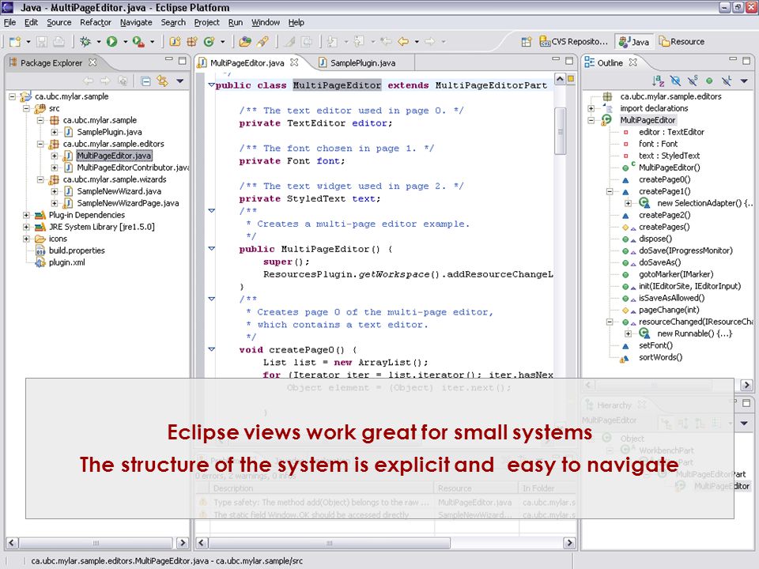Select build.properties in Package Explorer
This screenshot has height=569, width=759.
pyautogui.click(x=77, y=251)
